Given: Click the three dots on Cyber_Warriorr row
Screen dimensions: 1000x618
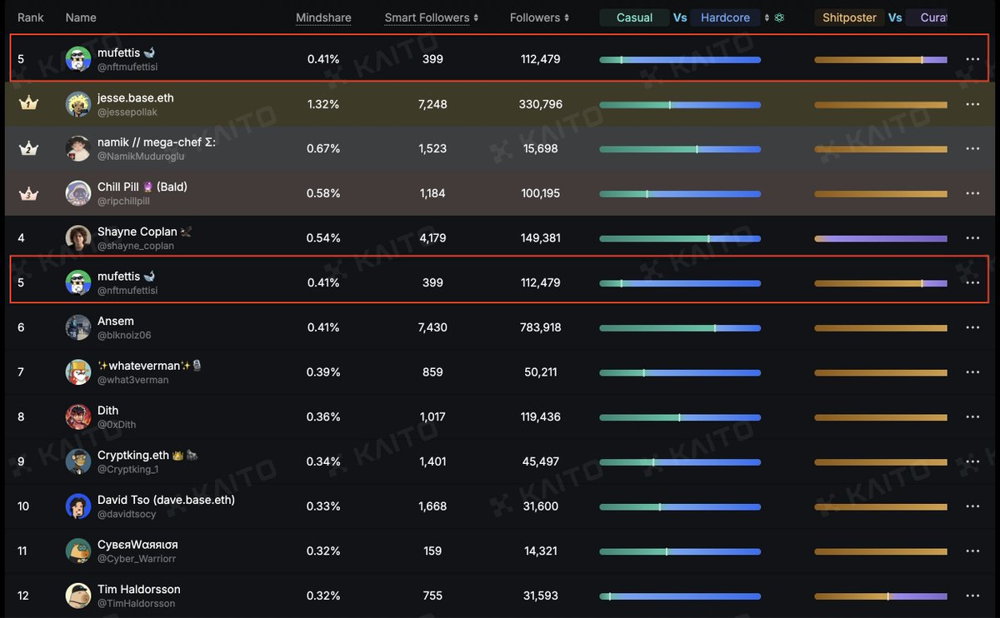Looking at the screenshot, I should 972,551.
